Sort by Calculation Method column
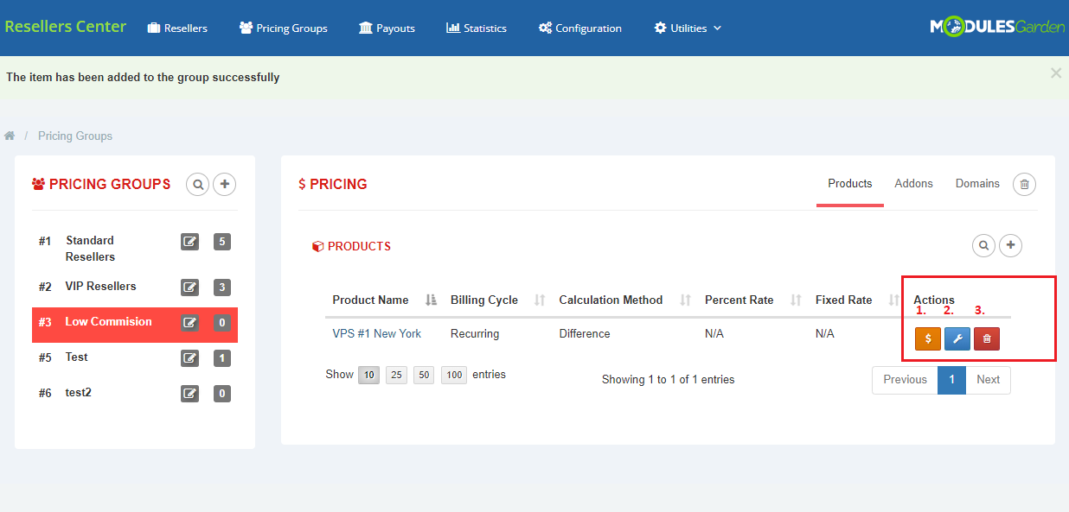Image resolution: width=1069 pixels, height=512 pixels. [624, 300]
